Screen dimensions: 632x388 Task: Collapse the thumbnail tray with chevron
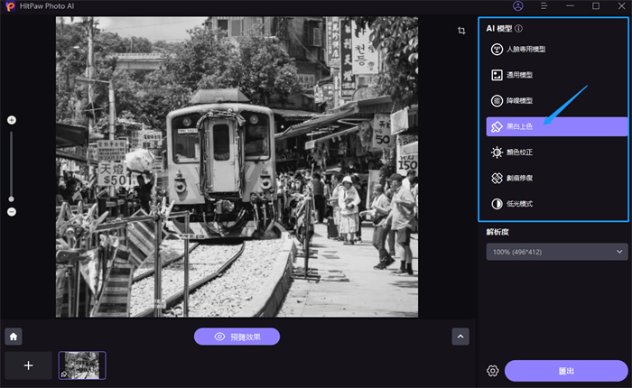460,337
